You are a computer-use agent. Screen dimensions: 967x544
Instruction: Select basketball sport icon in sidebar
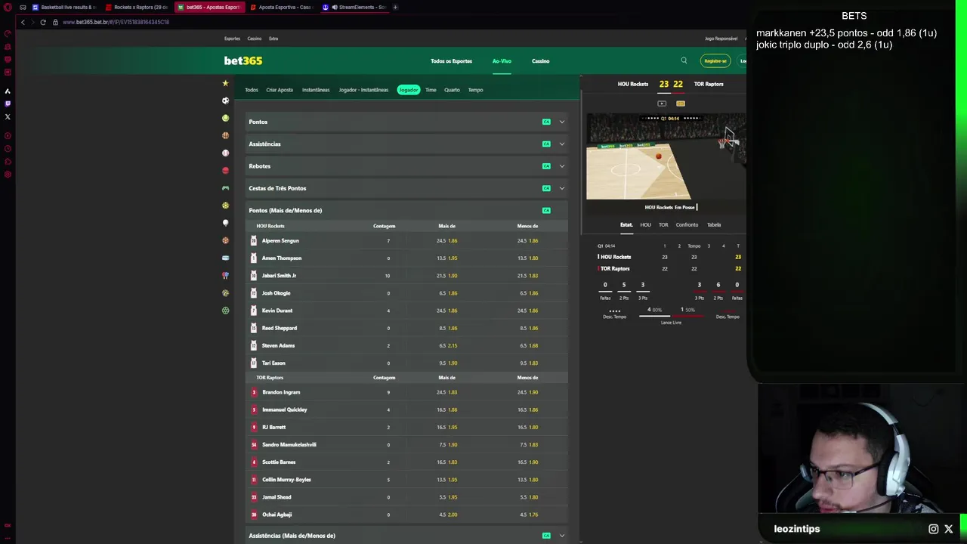pos(225,135)
